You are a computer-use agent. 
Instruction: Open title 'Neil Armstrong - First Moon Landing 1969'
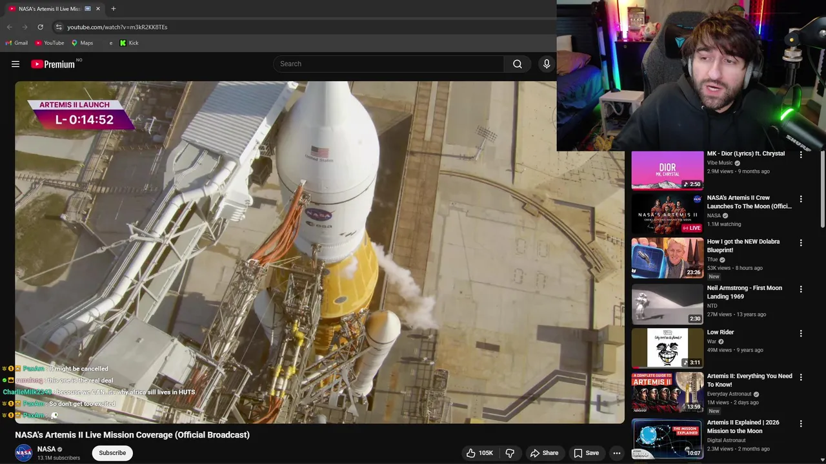[x=744, y=292]
